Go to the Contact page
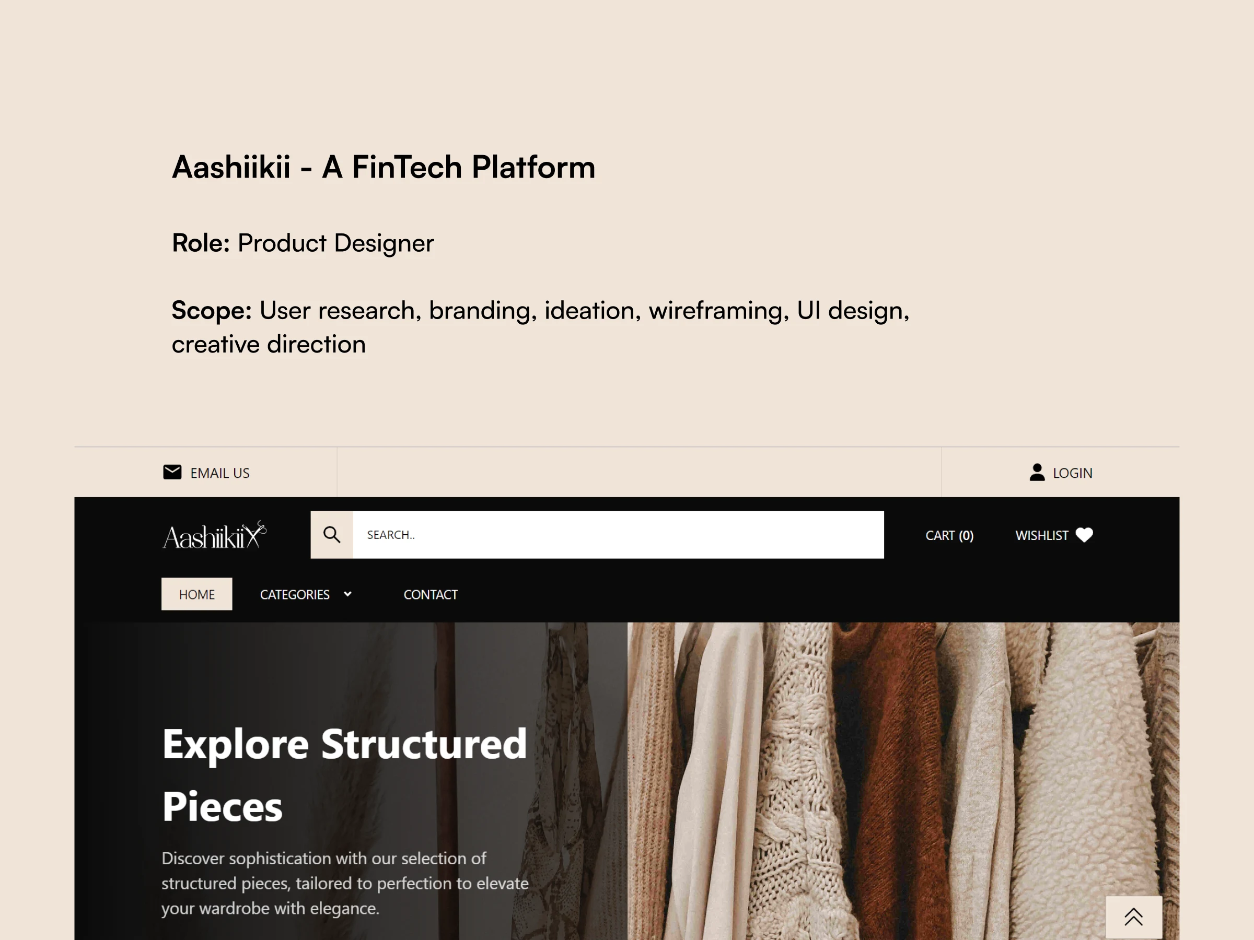The width and height of the screenshot is (1254, 940). pos(431,594)
